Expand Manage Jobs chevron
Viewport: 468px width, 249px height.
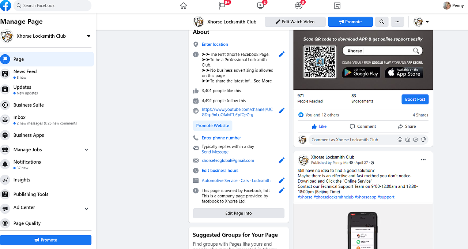coord(87,150)
